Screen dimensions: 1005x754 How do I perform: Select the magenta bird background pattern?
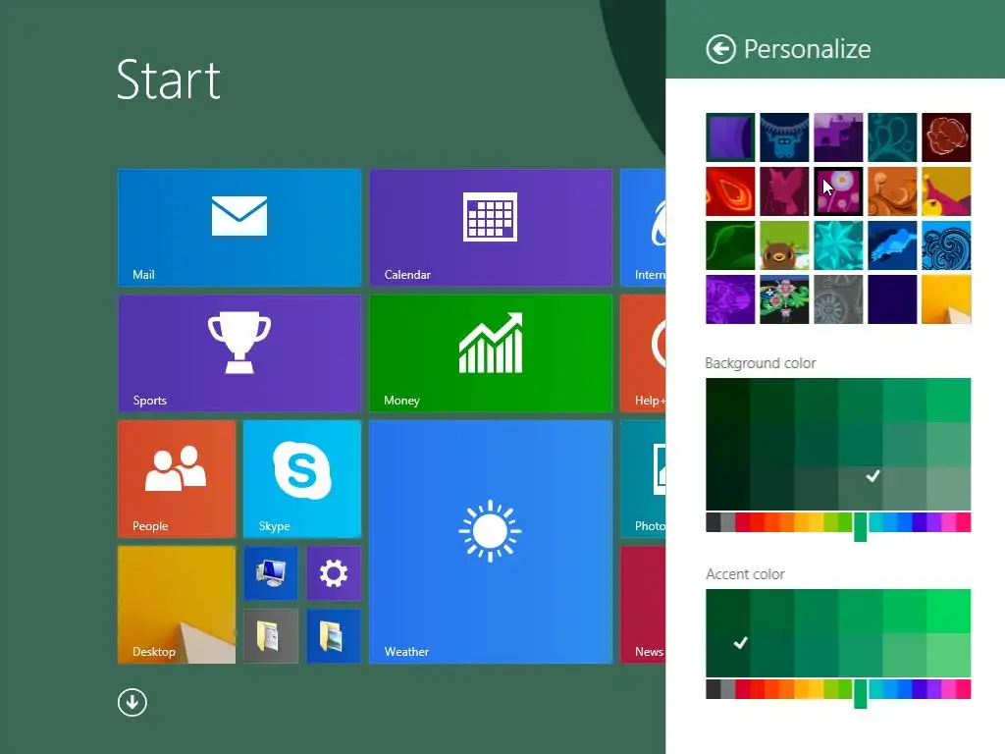784,191
